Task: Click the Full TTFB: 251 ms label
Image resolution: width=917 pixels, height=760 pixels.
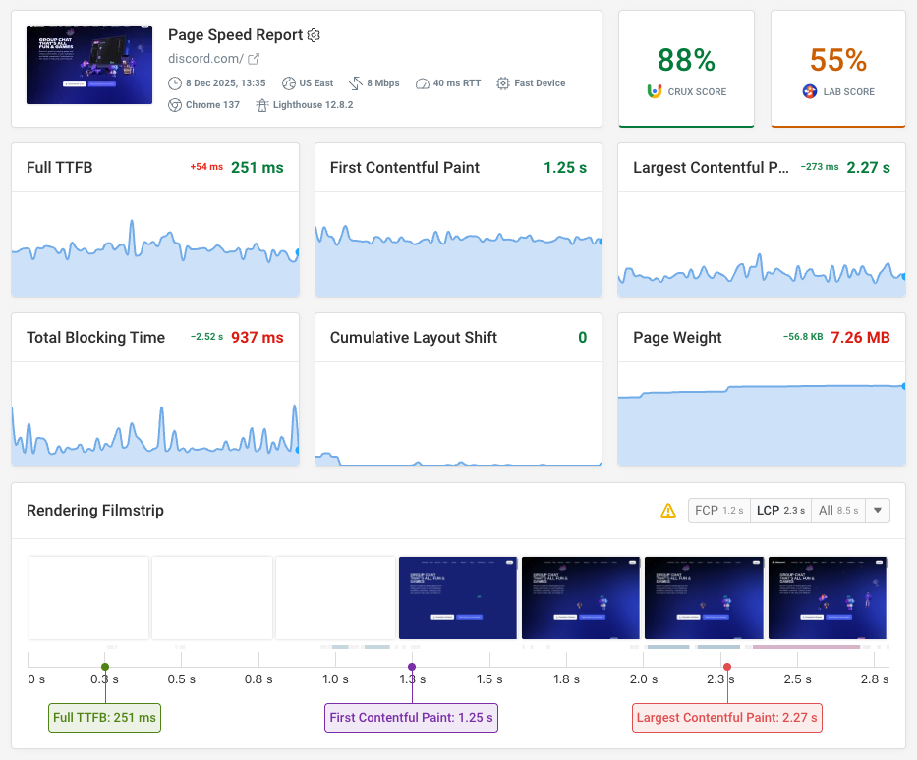Action: [104, 718]
